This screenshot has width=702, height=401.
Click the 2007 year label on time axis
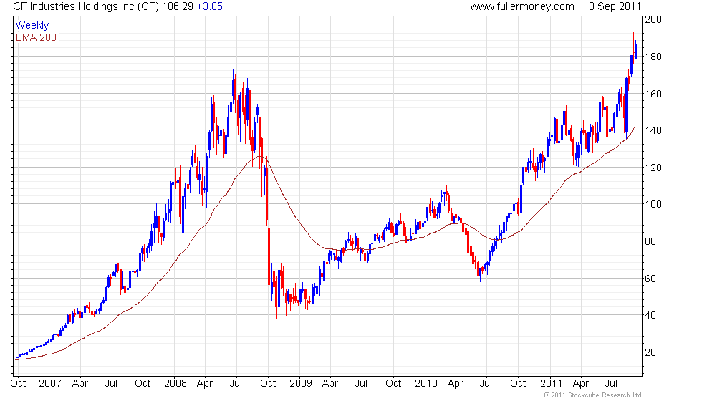pyautogui.click(x=49, y=384)
